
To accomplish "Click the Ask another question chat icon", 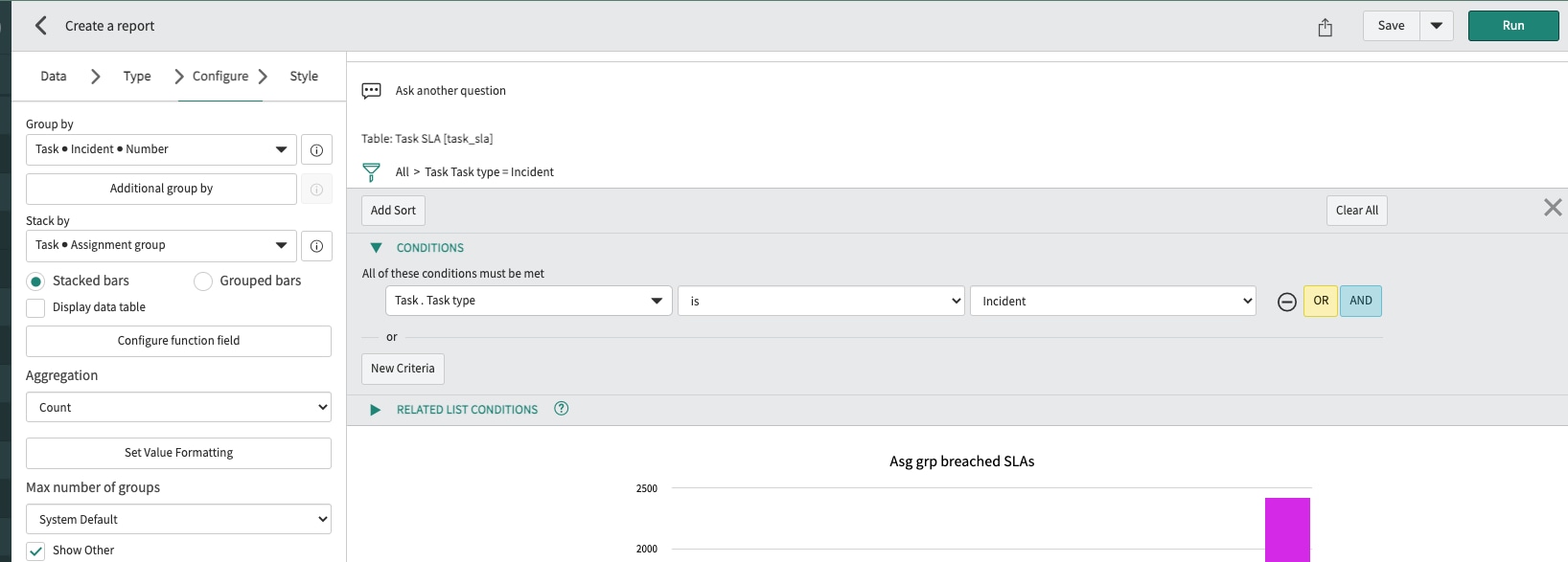I will point(371,91).
